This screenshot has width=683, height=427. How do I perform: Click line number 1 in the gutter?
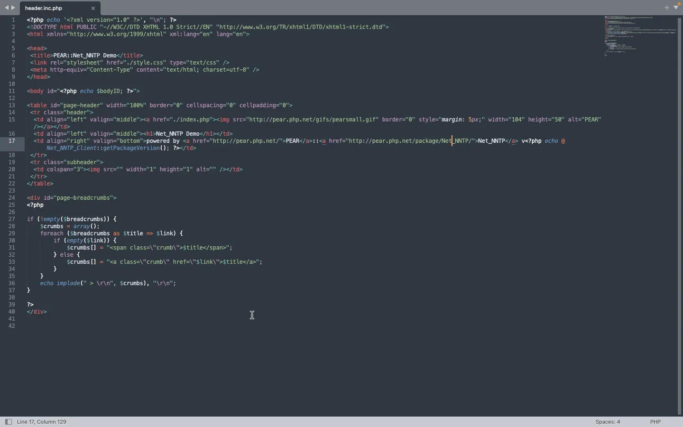coord(13,20)
